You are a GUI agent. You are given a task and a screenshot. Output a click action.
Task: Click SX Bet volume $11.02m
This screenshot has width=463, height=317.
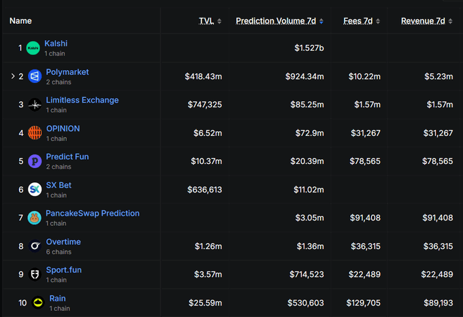(x=308, y=190)
